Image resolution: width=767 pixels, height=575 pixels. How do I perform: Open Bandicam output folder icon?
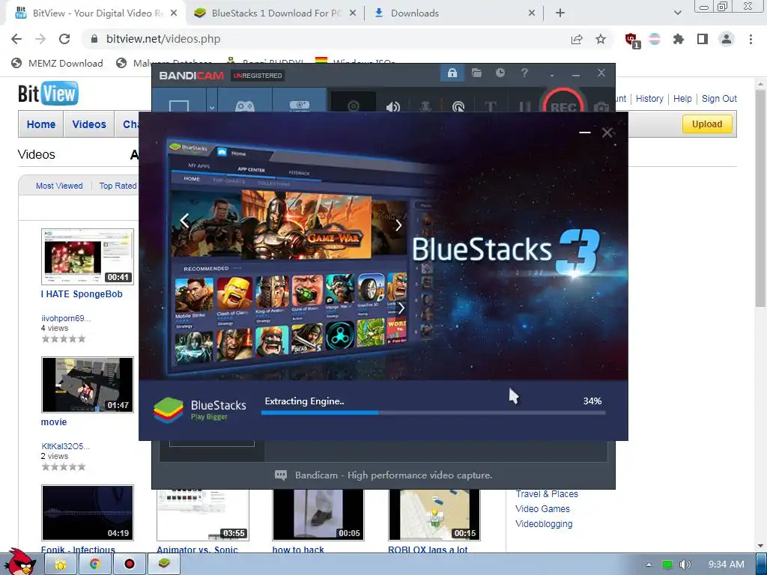point(476,73)
